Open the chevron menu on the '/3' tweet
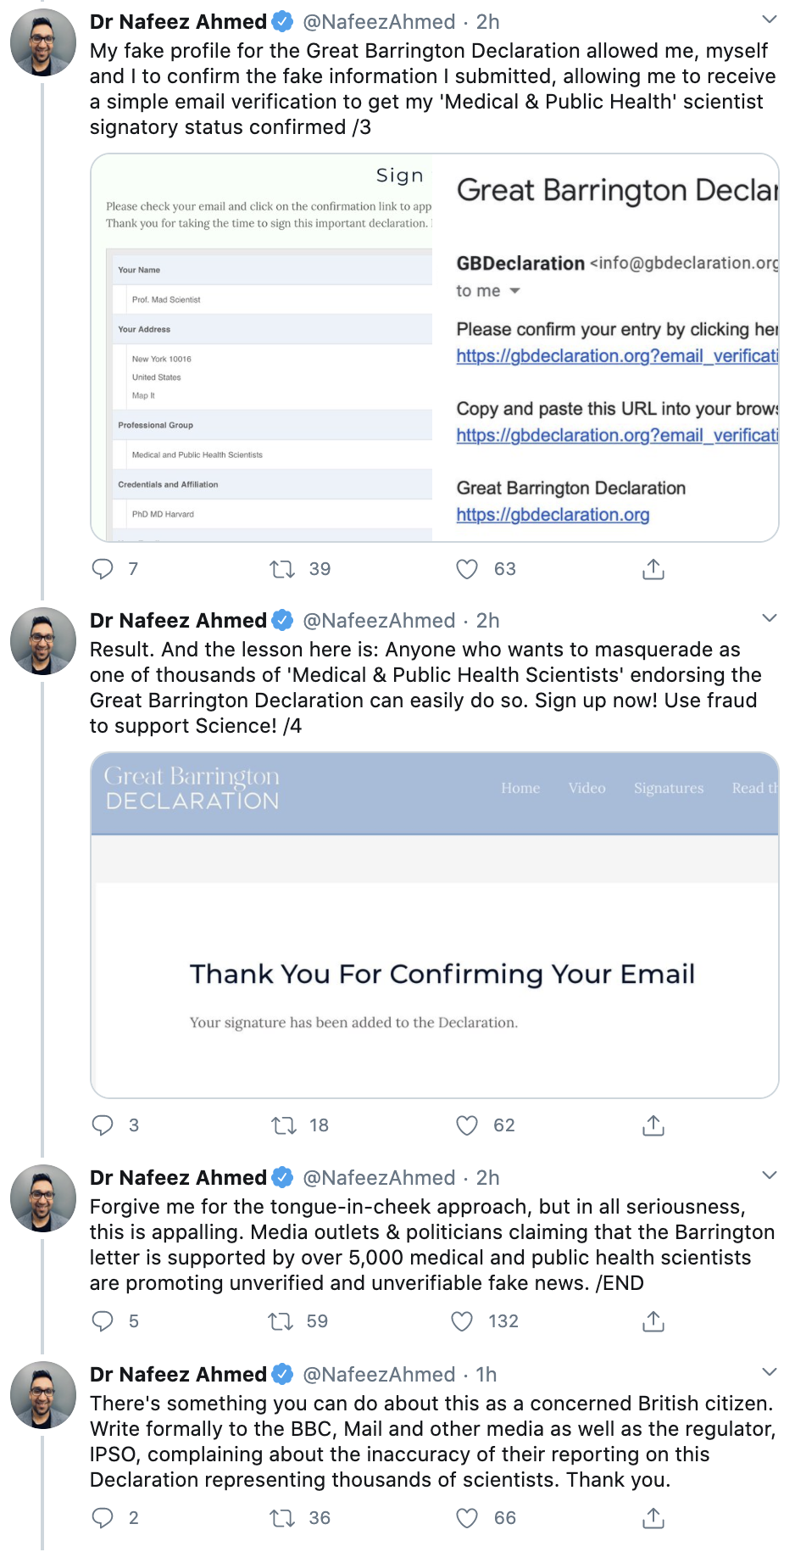 [769, 20]
